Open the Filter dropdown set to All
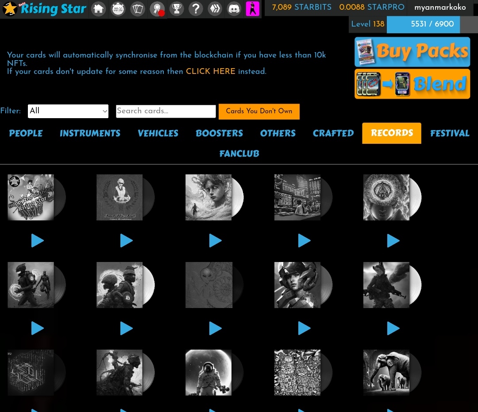The width and height of the screenshot is (478, 412). coord(68,111)
